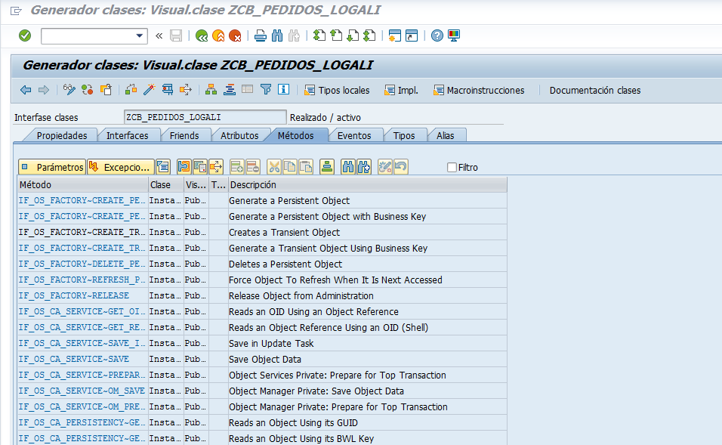This screenshot has height=445, width=722.
Task: Open Customize Local Layout monitor icon
Action: [454, 36]
